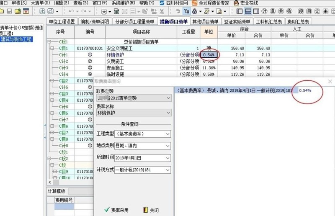The width and height of the screenshot is (335, 216).
Task: Click the 目 toolbar icon
Action: 309,11
